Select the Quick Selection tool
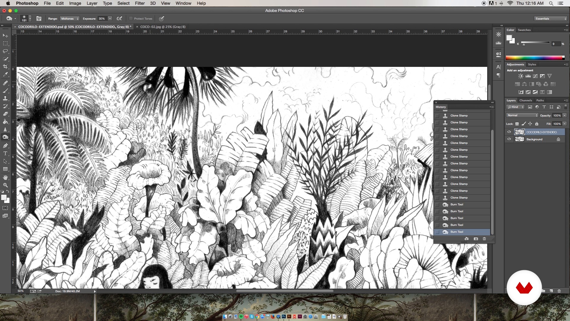The height and width of the screenshot is (321, 570). point(5,59)
